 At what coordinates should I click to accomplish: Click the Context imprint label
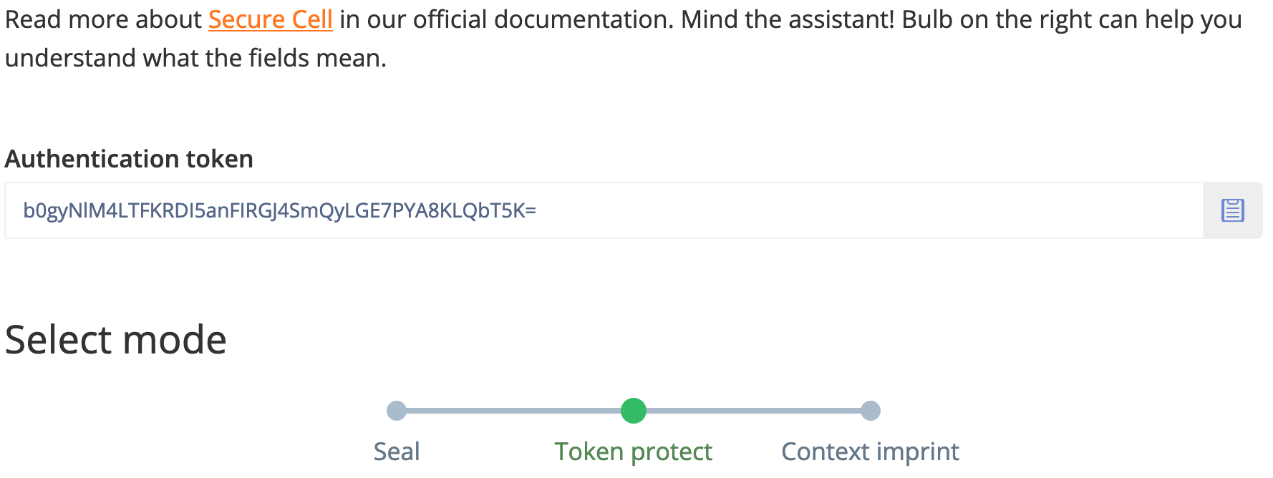tap(870, 452)
